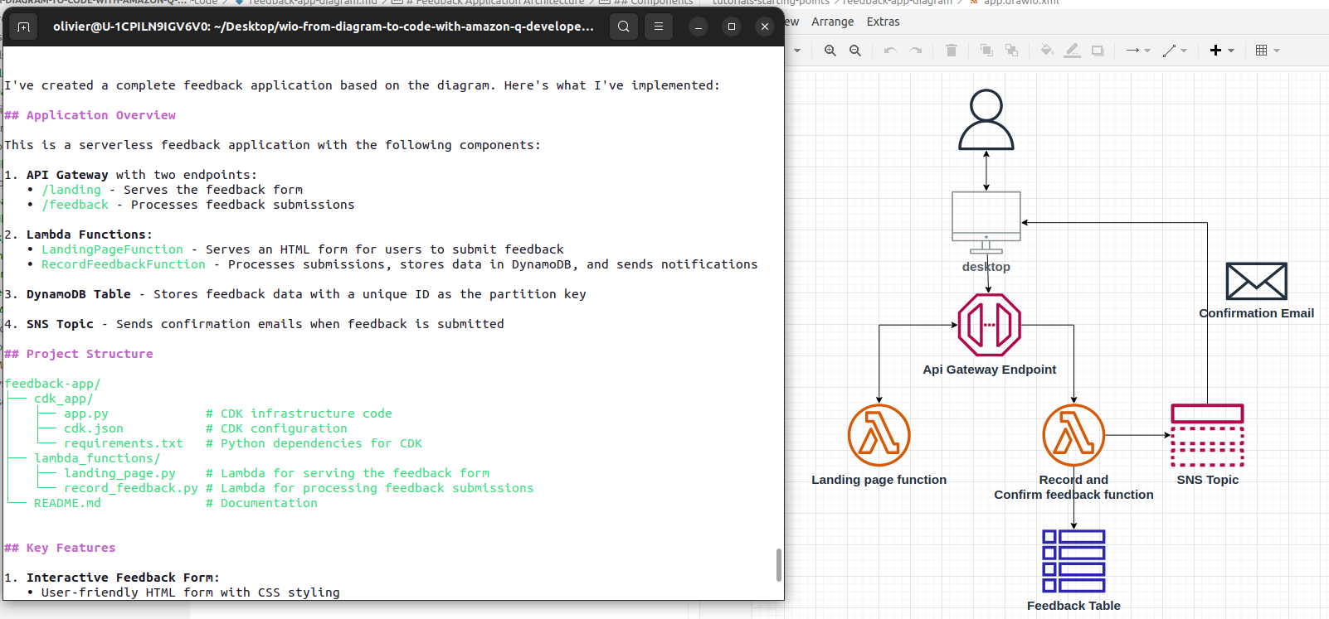This screenshot has height=619, width=1329.
Task: Zoom out on the draw.io canvas
Action: click(x=855, y=51)
